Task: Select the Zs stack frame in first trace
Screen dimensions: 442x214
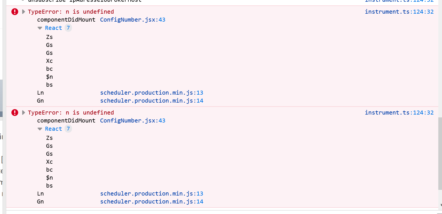Action: [x=49, y=37]
